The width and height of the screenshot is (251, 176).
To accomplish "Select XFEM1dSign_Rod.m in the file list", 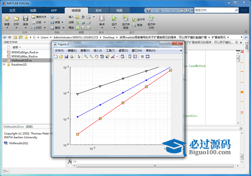I will [25, 52].
